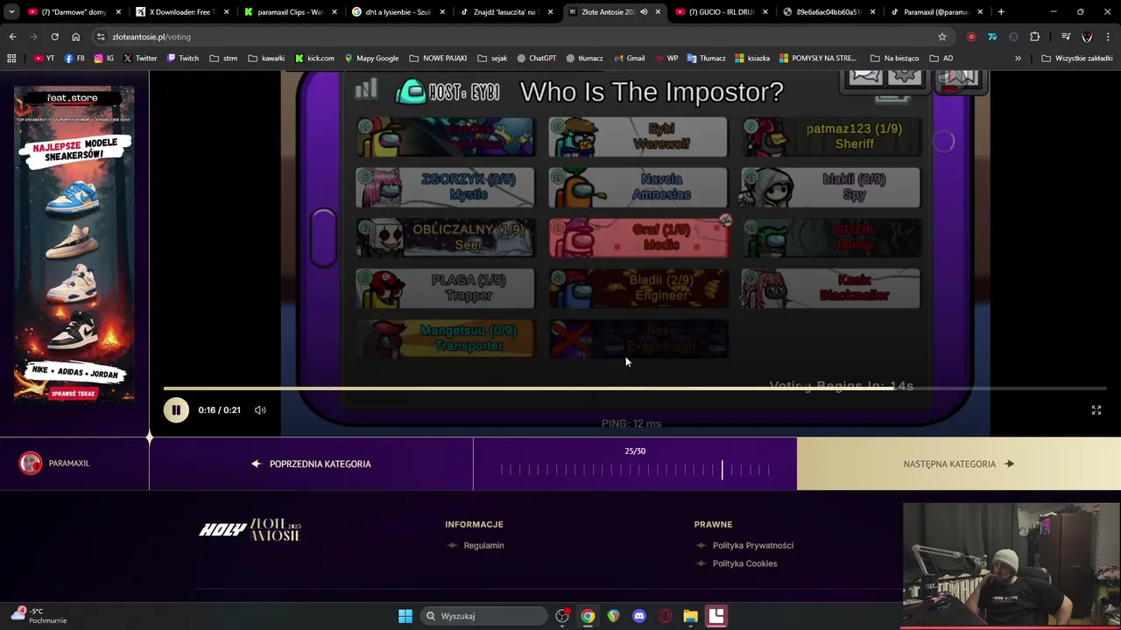This screenshot has height=630, width=1121.
Task: Expand the sejak bookmark folder
Action: (x=491, y=58)
